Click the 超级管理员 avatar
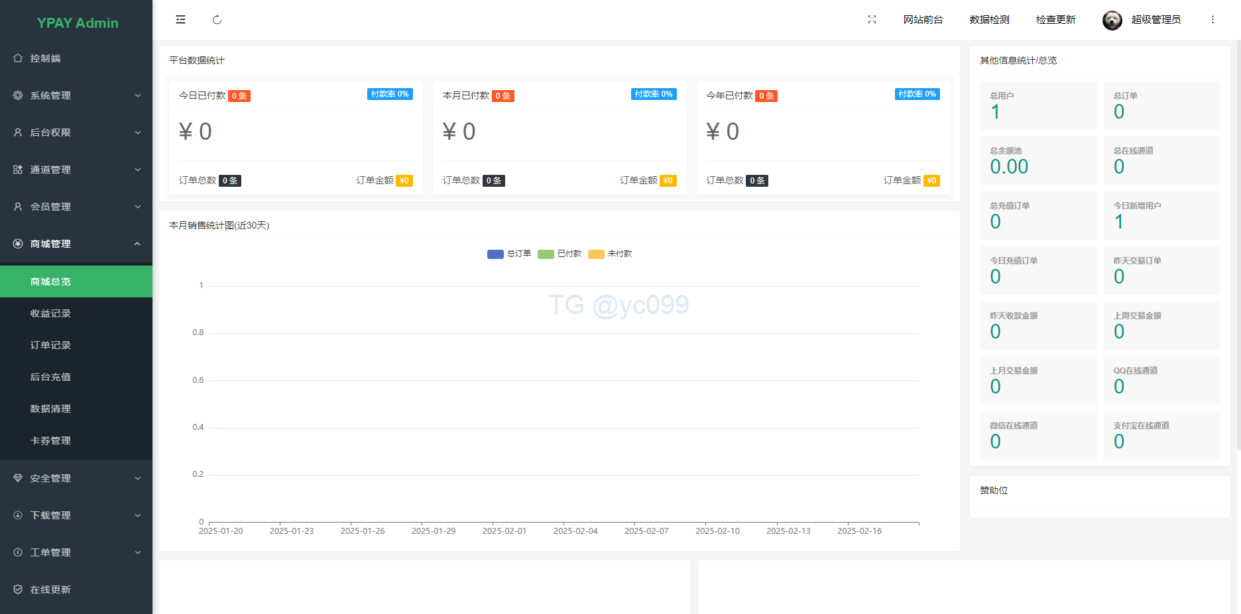This screenshot has height=614, width=1241. coord(1112,20)
